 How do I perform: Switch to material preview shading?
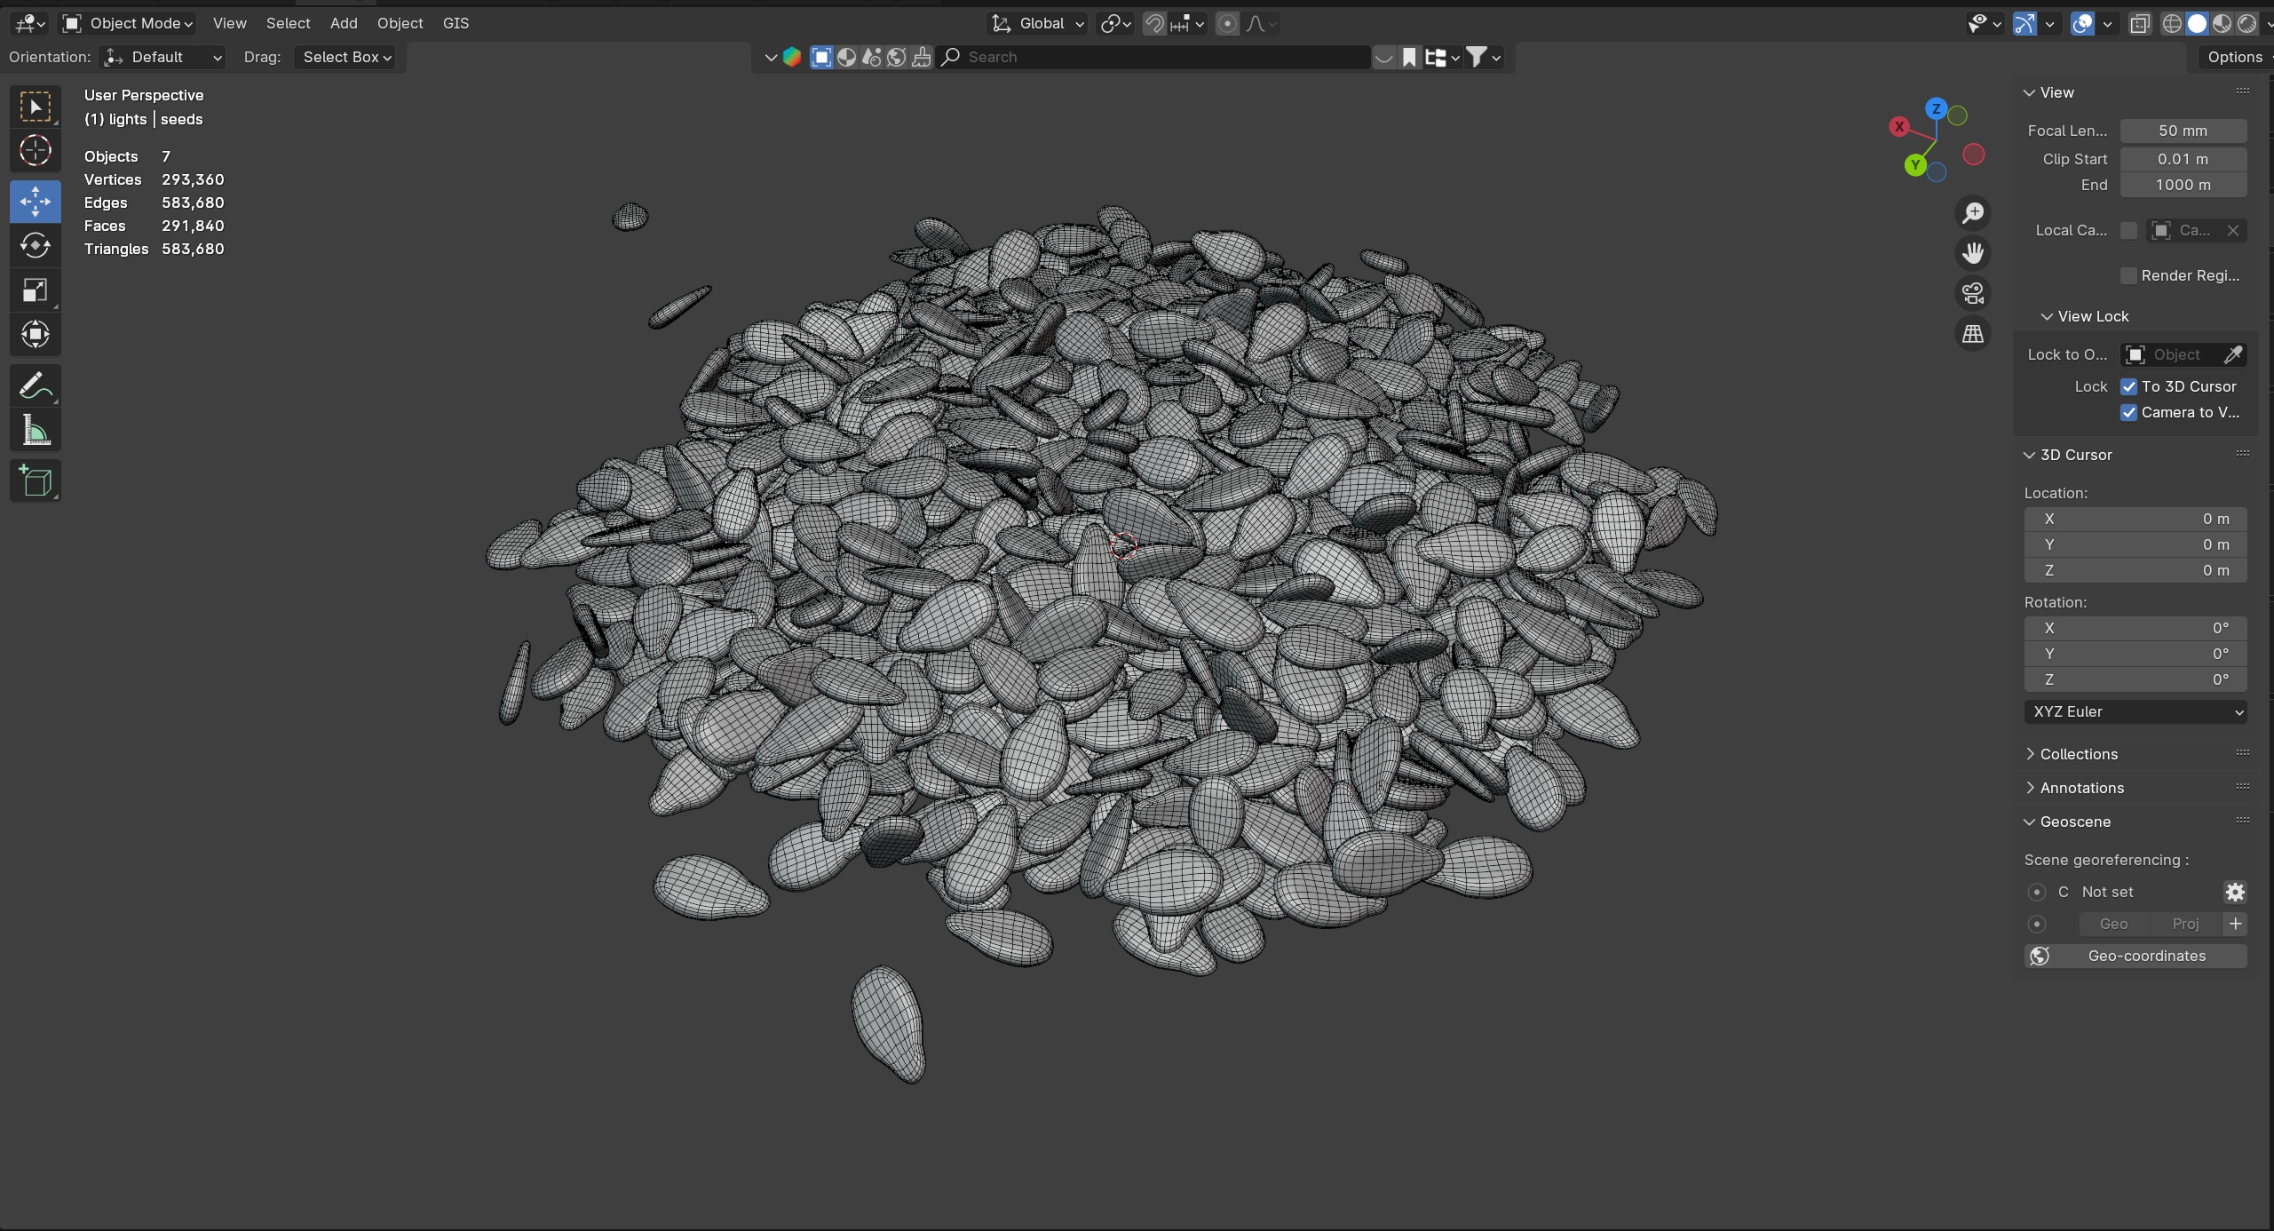click(x=2222, y=24)
